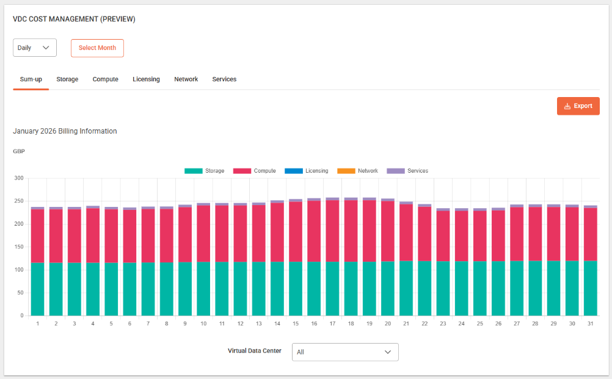This screenshot has width=612, height=379.
Task: Expand the Virtual Data Center dropdown
Action: [345, 352]
